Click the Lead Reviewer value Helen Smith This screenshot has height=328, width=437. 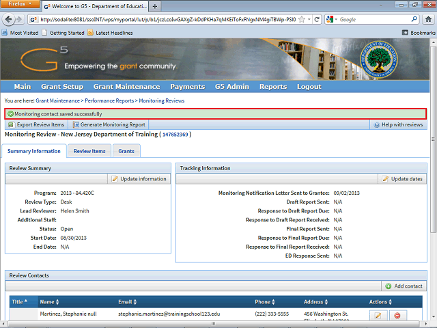74,211
